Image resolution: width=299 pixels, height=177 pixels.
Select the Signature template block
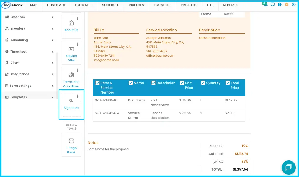71,105
